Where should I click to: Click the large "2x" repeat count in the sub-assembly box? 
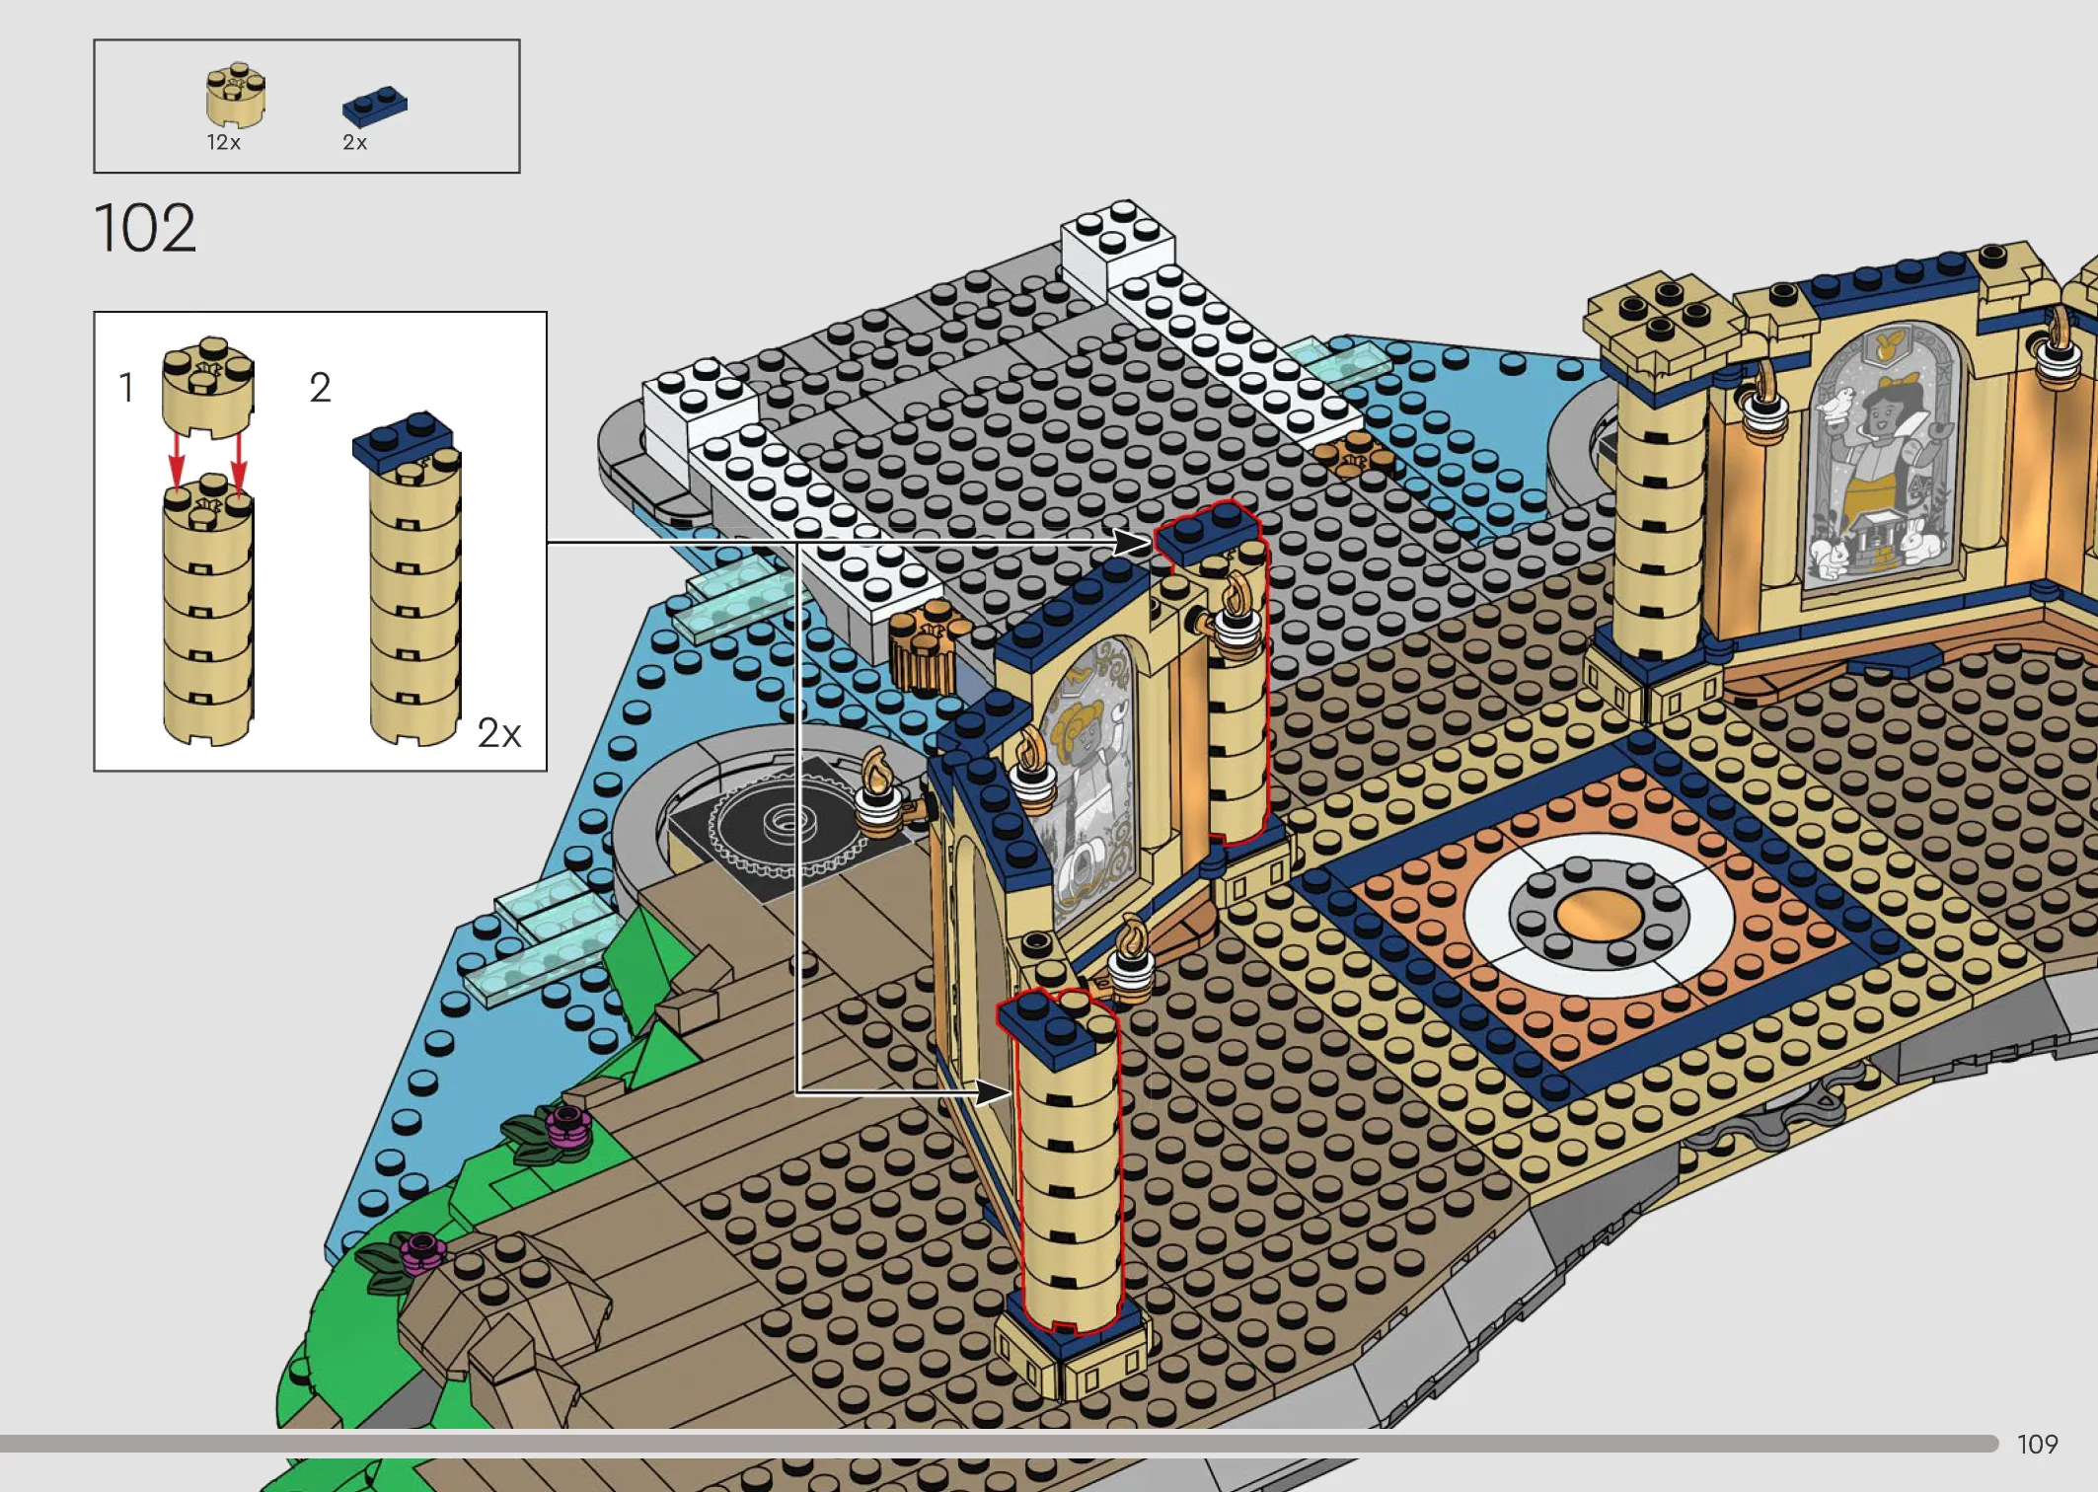[x=498, y=733]
